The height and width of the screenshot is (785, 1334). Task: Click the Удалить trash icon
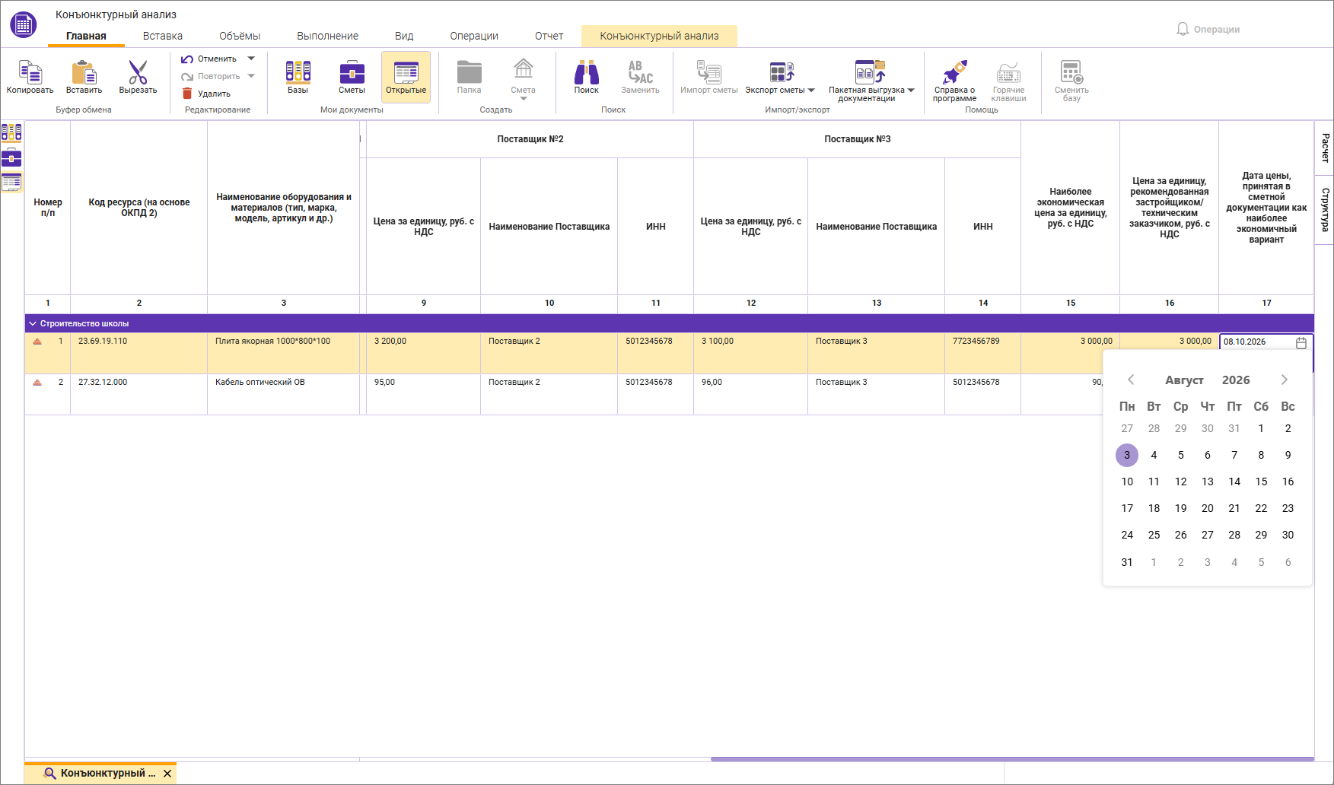click(x=187, y=94)
